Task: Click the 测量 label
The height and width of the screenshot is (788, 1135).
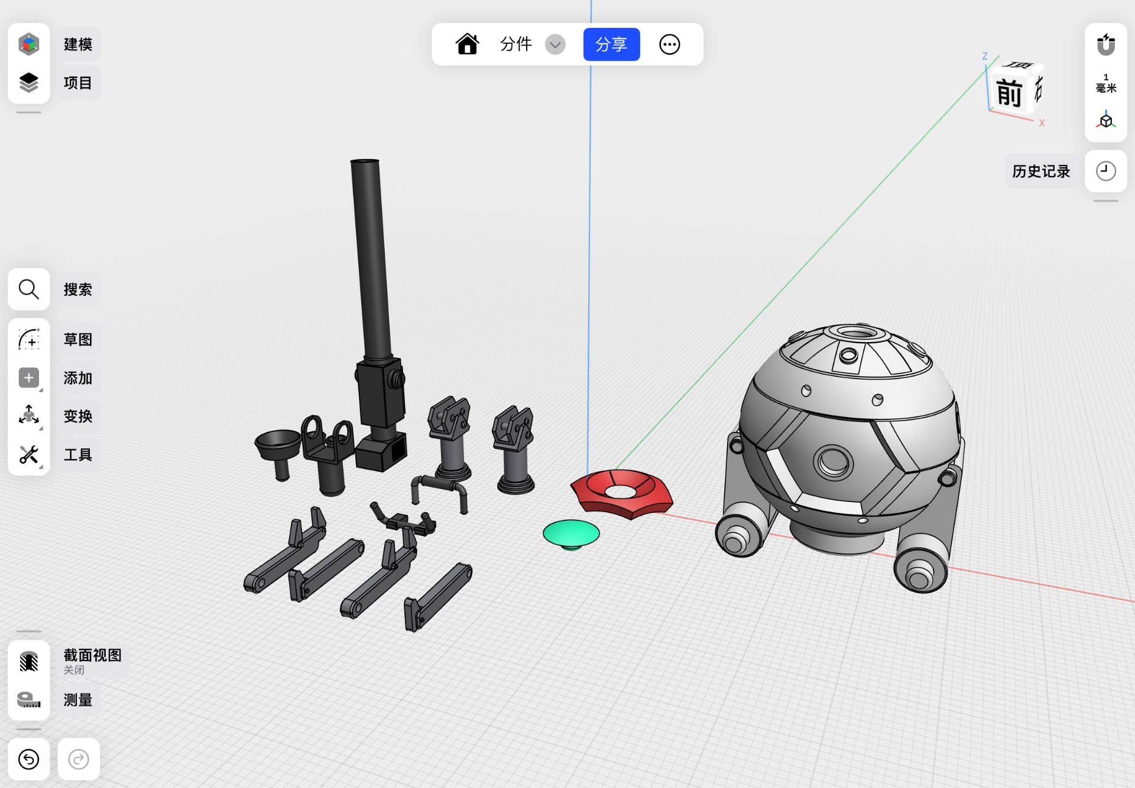Action: click(78, 700)
